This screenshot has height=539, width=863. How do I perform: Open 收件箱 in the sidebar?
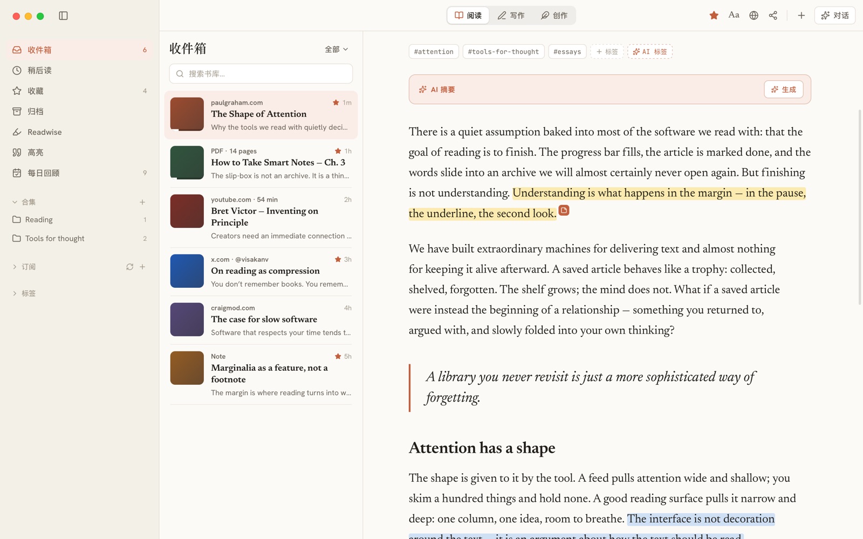click(x=80, y=50)
